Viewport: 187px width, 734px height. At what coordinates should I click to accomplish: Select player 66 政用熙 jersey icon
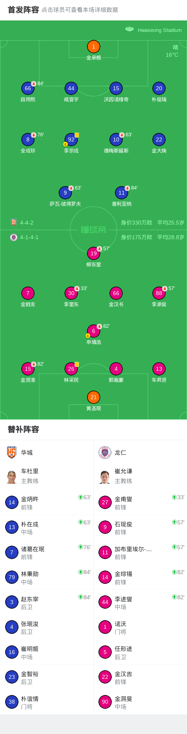[28, 88]
